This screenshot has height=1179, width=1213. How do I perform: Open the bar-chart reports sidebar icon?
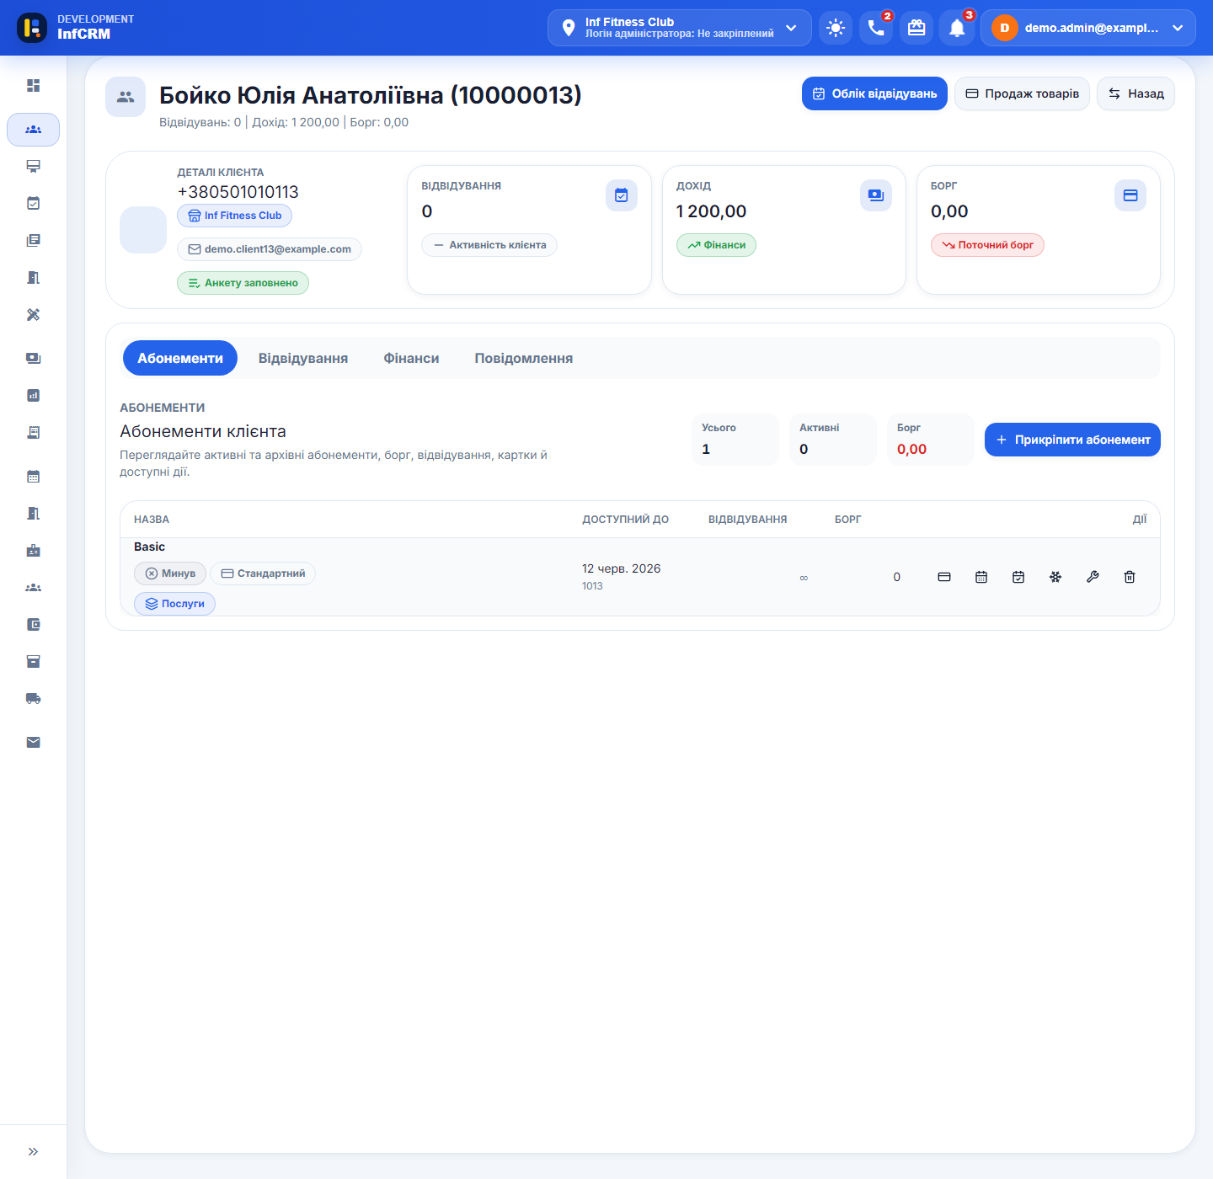tap(33, 395)
